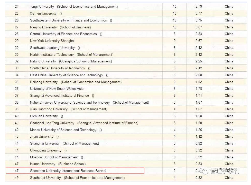Click East China University of Science and Technology
Image resolution: width=251 pixels, height=185 pixels.
pos(69,75)
